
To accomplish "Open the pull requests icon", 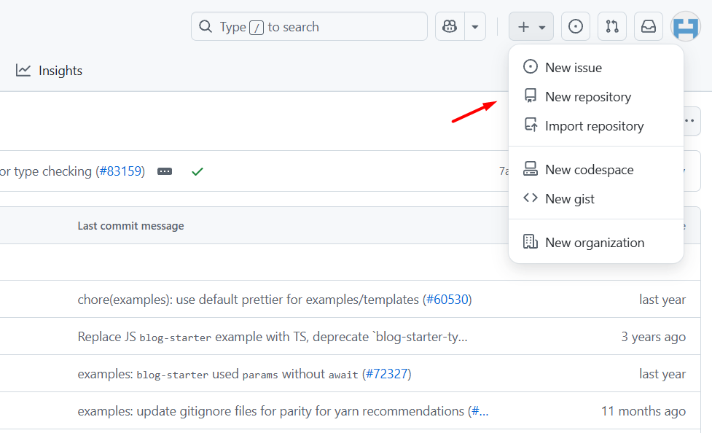I will pos(611,26).
